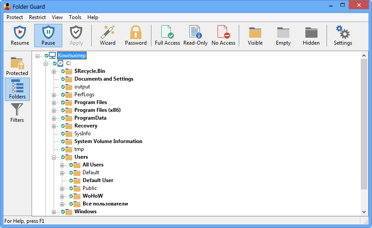
Task: Select the System Volume Information label
Action: pos(109,141)
